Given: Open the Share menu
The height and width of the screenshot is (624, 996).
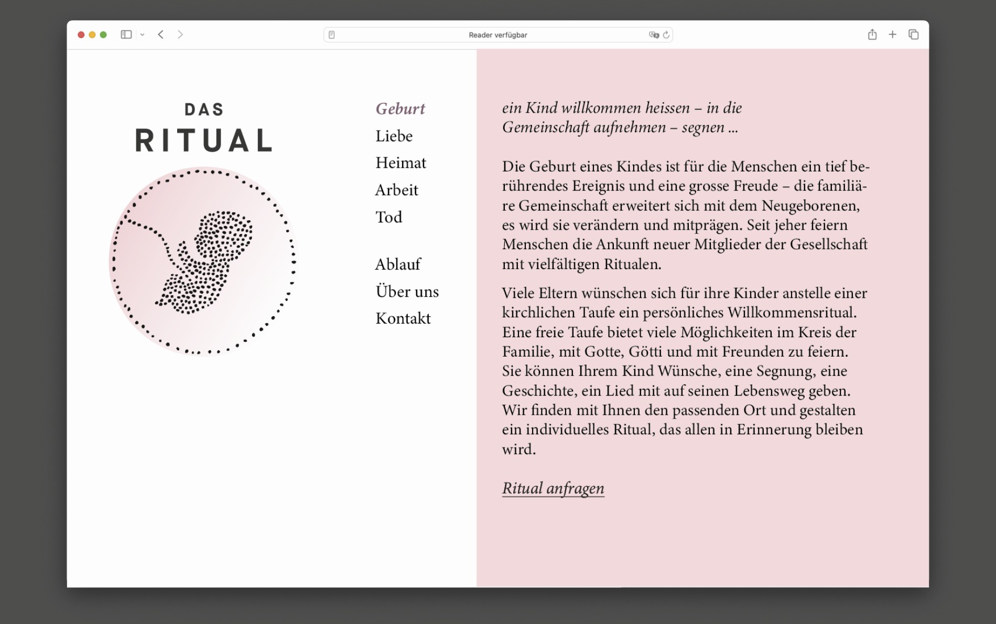Looking at the screenshot, I should click(872, 35).
